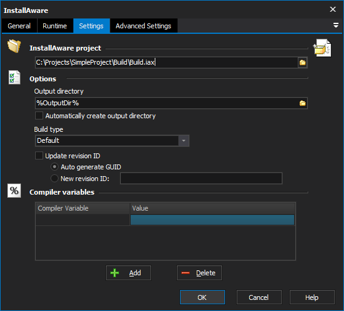Add a new compiler variable

tap(129, 273)
